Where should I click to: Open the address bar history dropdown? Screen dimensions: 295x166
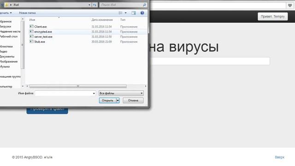pos(89,5)
